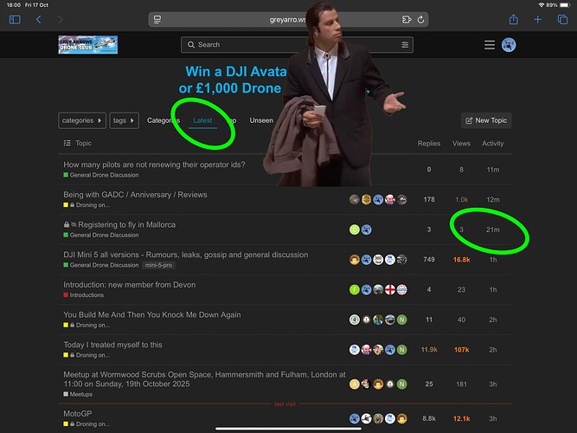
Task: Open You Build Me And Then You Knock Me Down topic
Action: click(x=152, y=314)
